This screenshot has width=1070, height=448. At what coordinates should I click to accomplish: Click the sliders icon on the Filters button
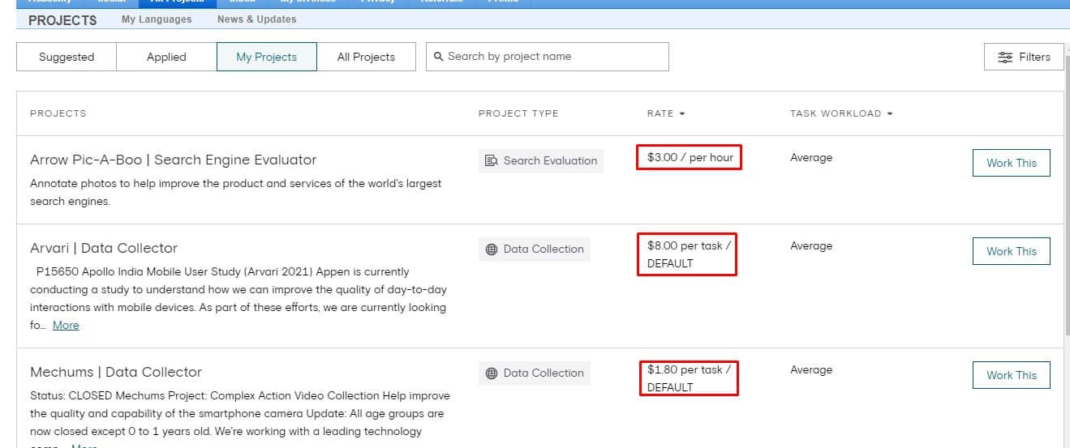coord(1005,58)
